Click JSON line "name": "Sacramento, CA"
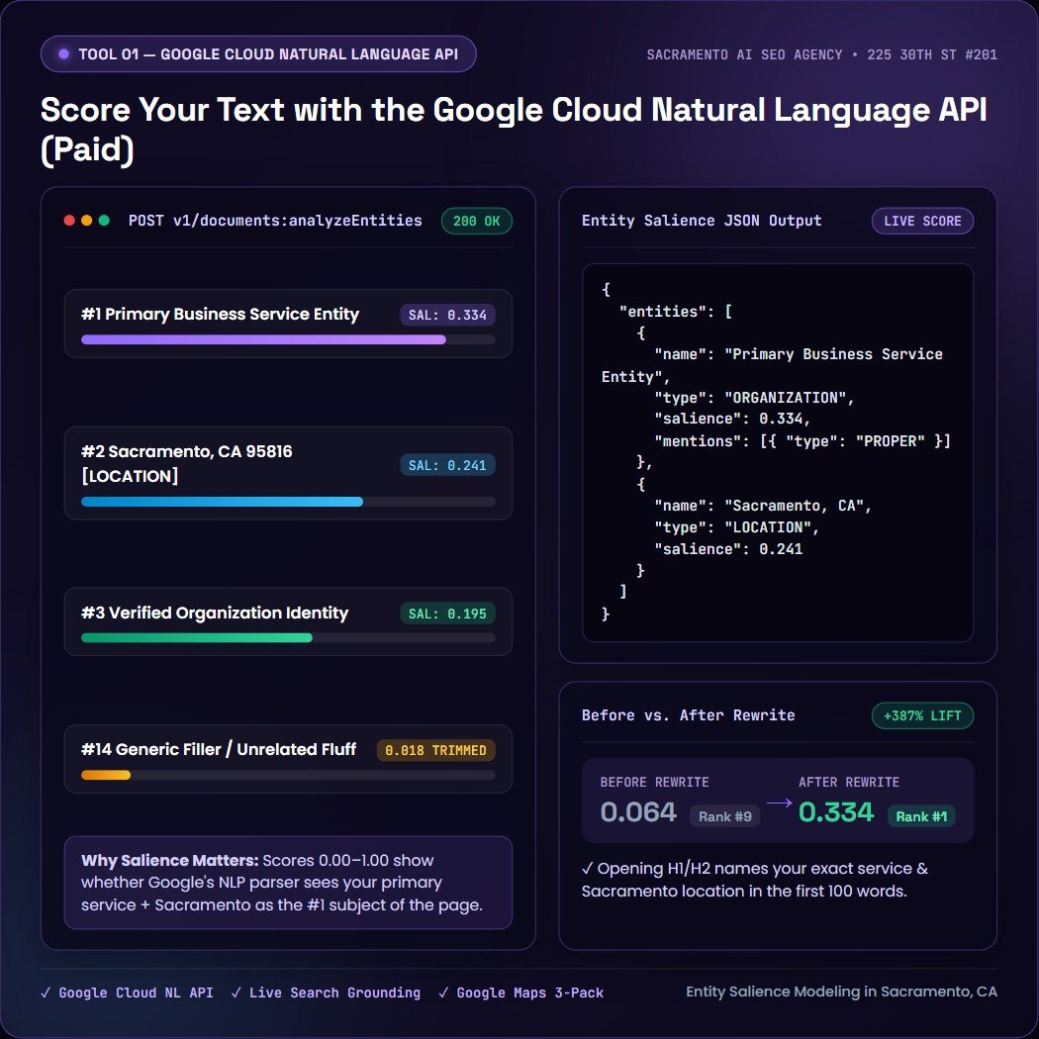The image size is (1039, 1039). [763, 506]
